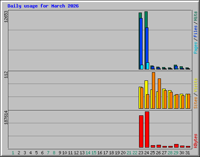Click the 12653 hits axis label

point(6,16)
